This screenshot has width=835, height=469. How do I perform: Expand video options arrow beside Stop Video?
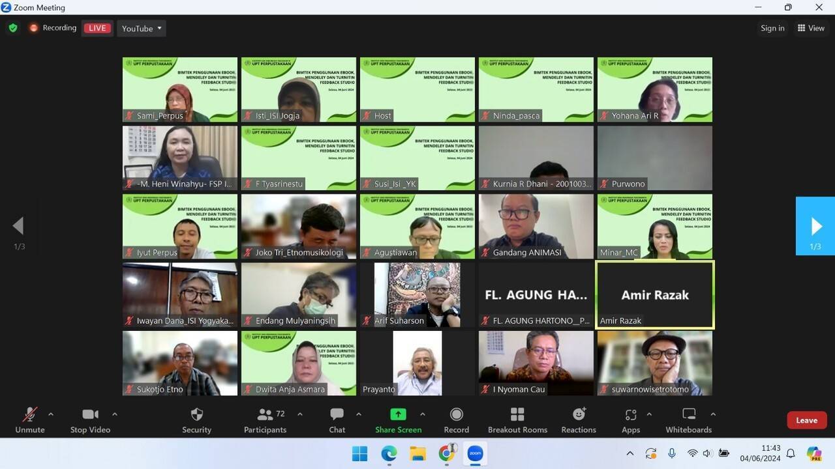pos(115,414)
